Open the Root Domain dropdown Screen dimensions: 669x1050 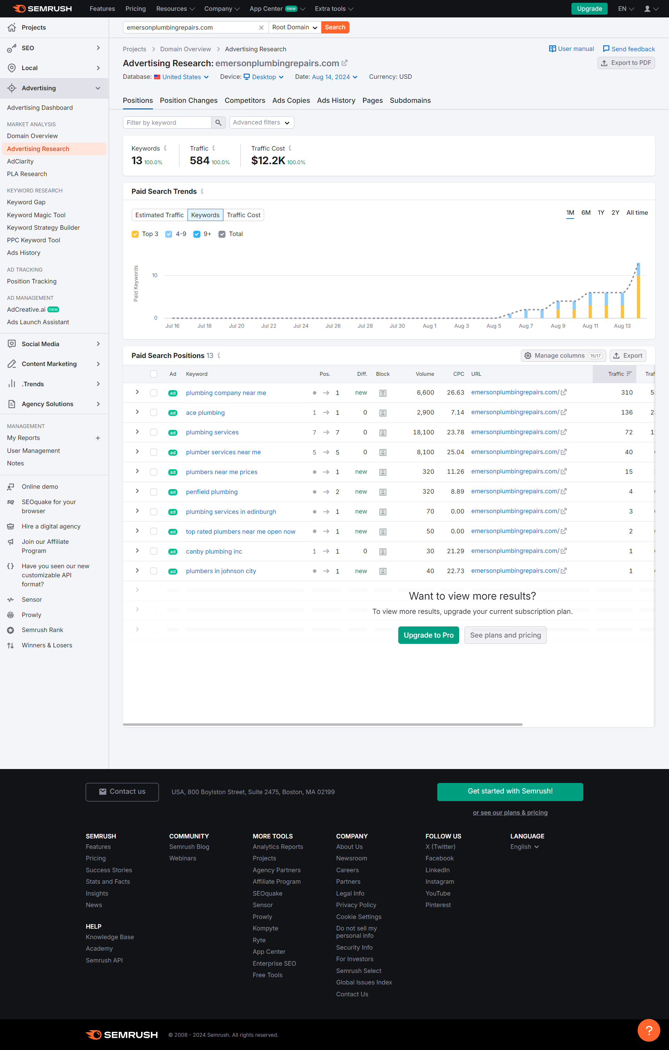coord(295,28)
